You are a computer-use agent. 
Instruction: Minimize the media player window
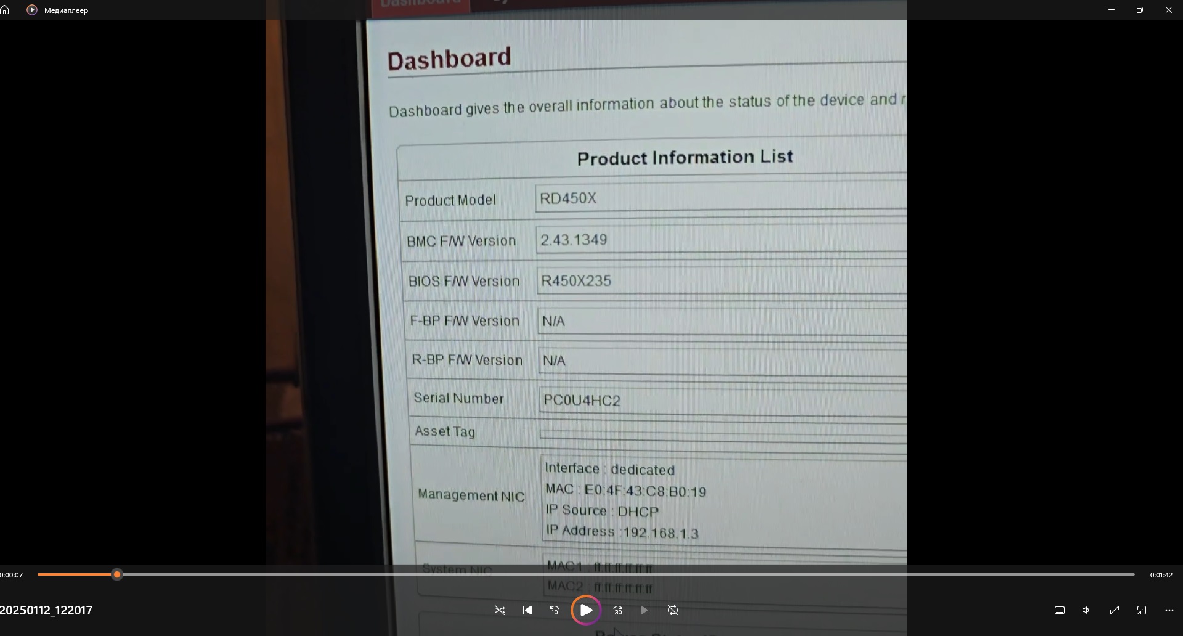pos(1112,10)
